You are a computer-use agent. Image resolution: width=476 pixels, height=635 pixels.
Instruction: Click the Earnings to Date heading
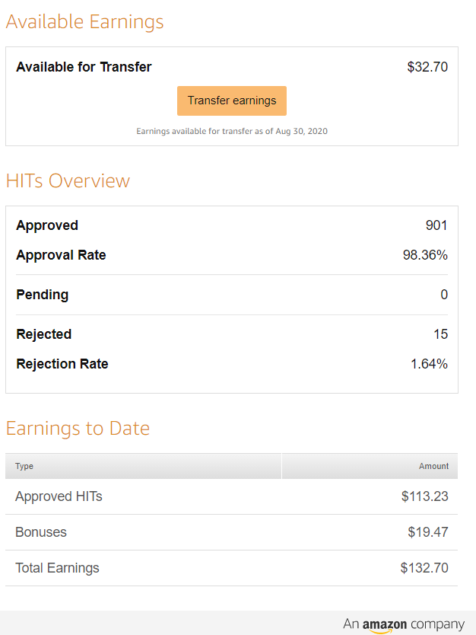pyautogui.click(x=78, y=429)
